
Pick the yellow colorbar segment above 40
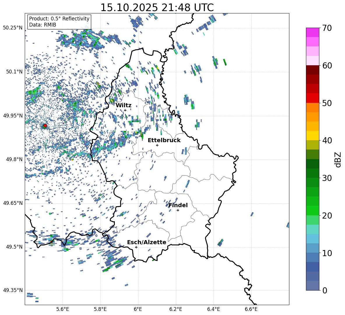(313, 135)
